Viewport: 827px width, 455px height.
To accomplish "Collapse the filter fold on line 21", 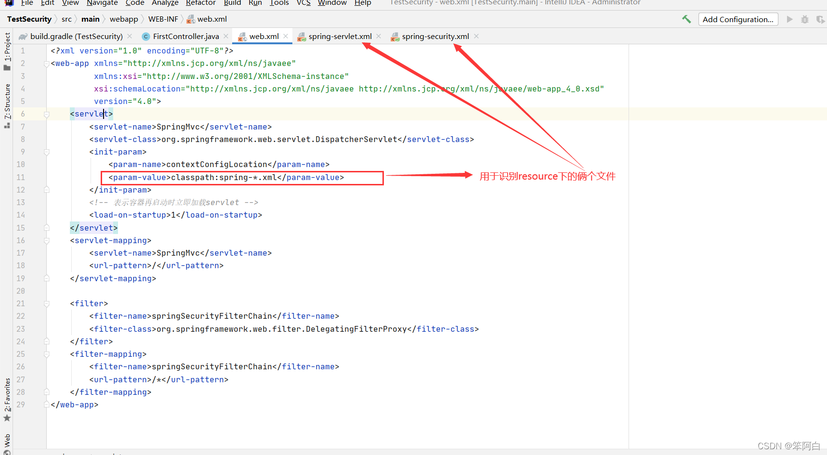I will click(x=47, y=304).
